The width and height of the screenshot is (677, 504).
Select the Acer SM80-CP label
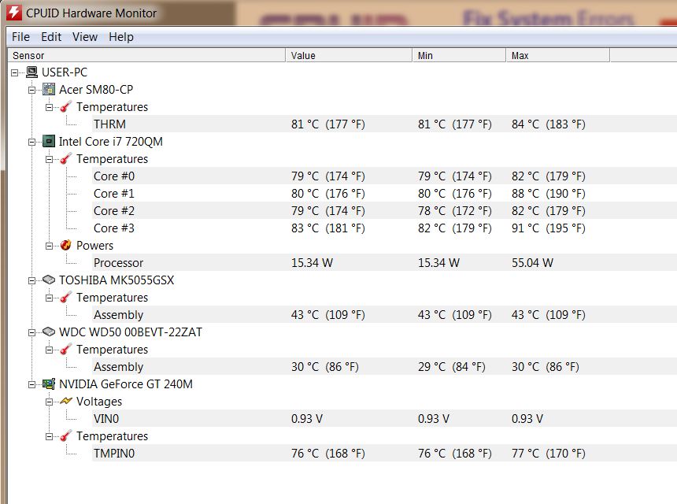96,90
